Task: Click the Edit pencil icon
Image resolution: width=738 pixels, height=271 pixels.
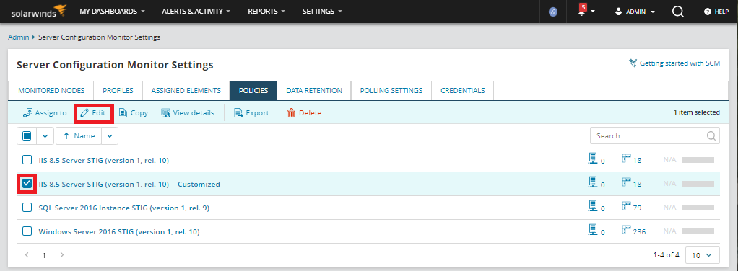Action: (x=84, y=112)
